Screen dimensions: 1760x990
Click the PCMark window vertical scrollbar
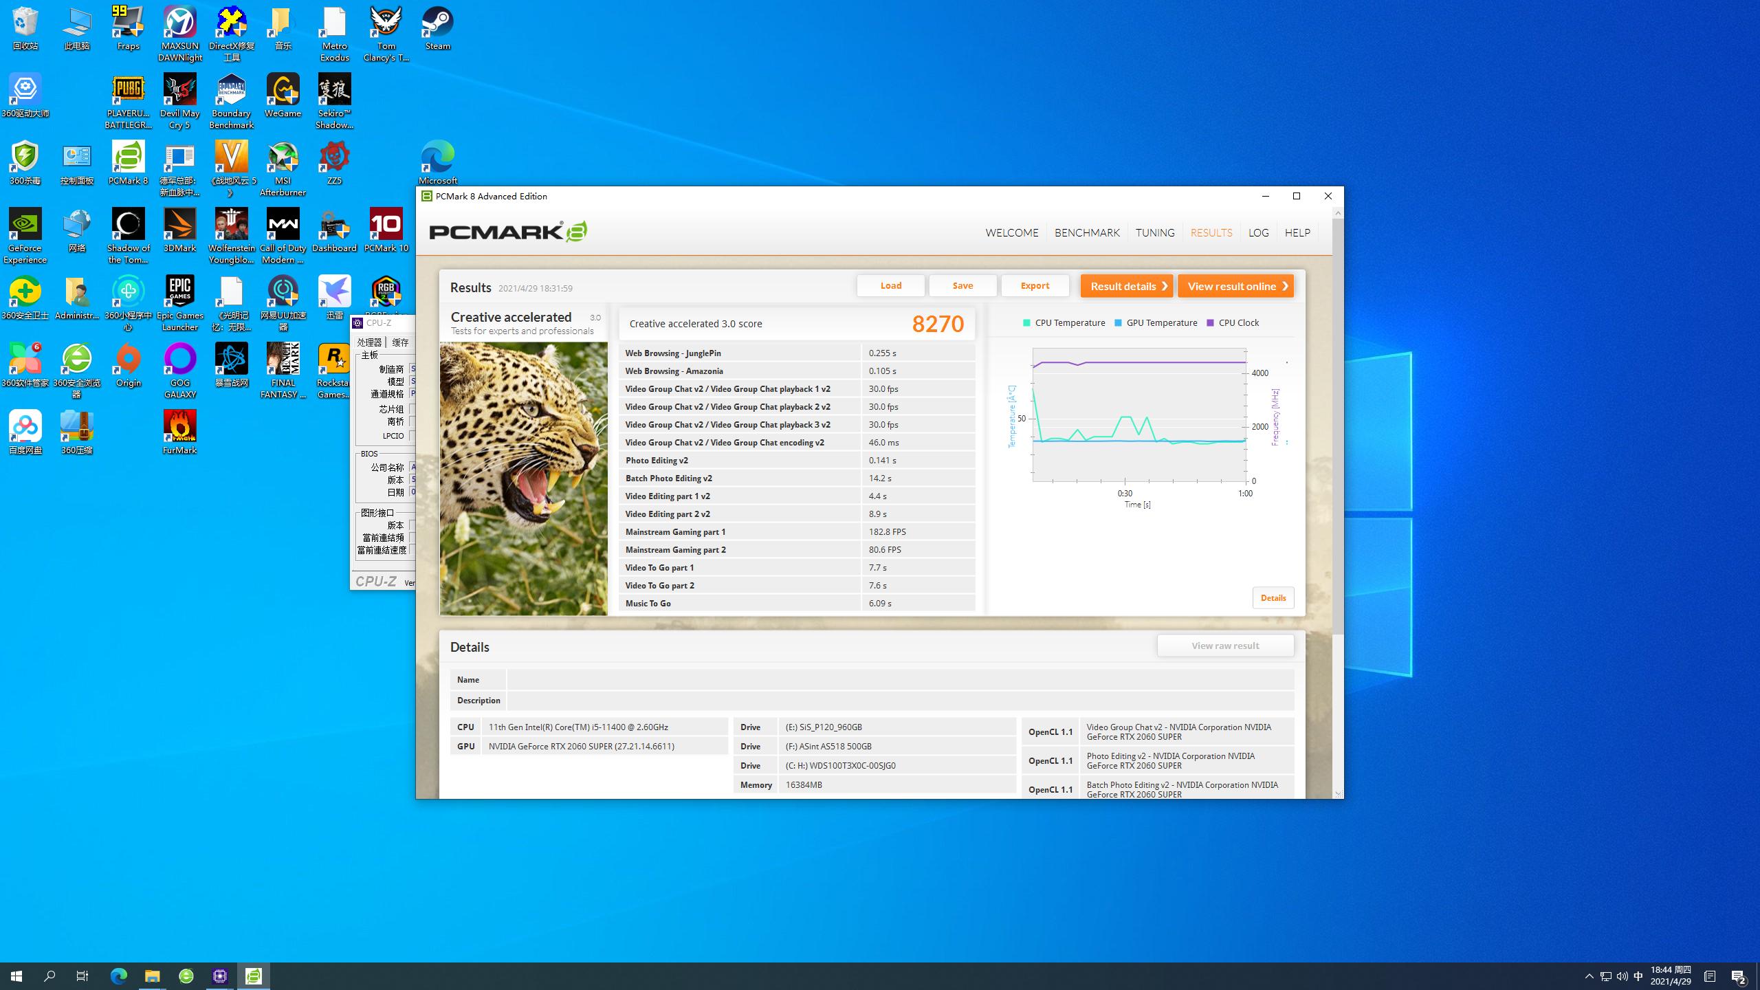pyautogui.click(x=1337, y=426)
